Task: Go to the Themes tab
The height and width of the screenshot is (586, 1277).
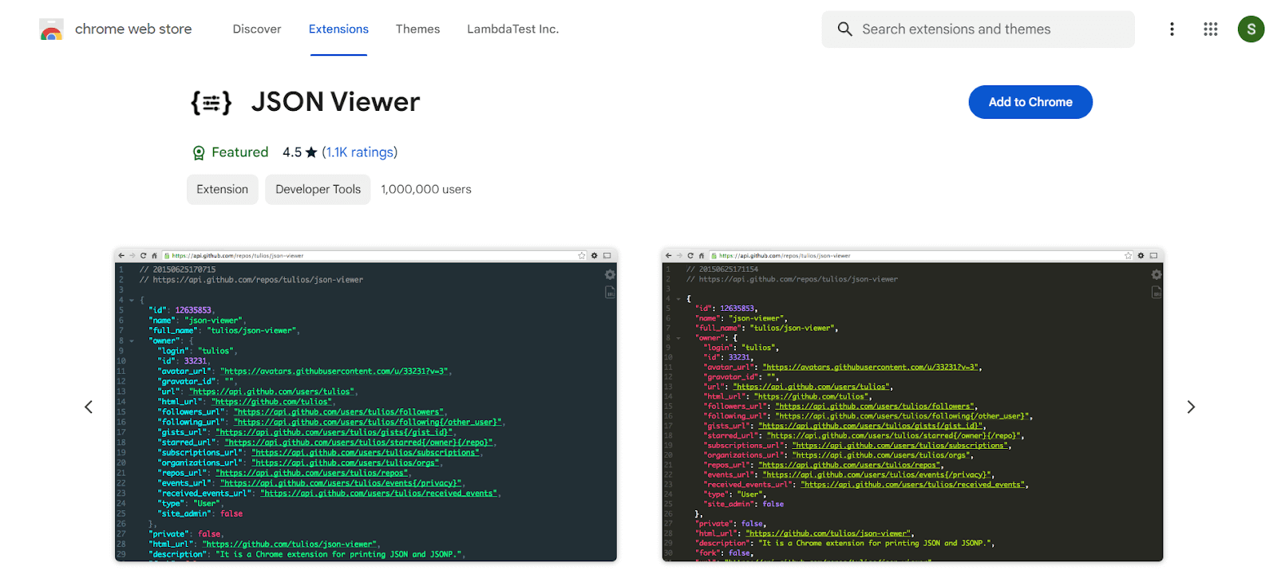Action: pos(417,29)
